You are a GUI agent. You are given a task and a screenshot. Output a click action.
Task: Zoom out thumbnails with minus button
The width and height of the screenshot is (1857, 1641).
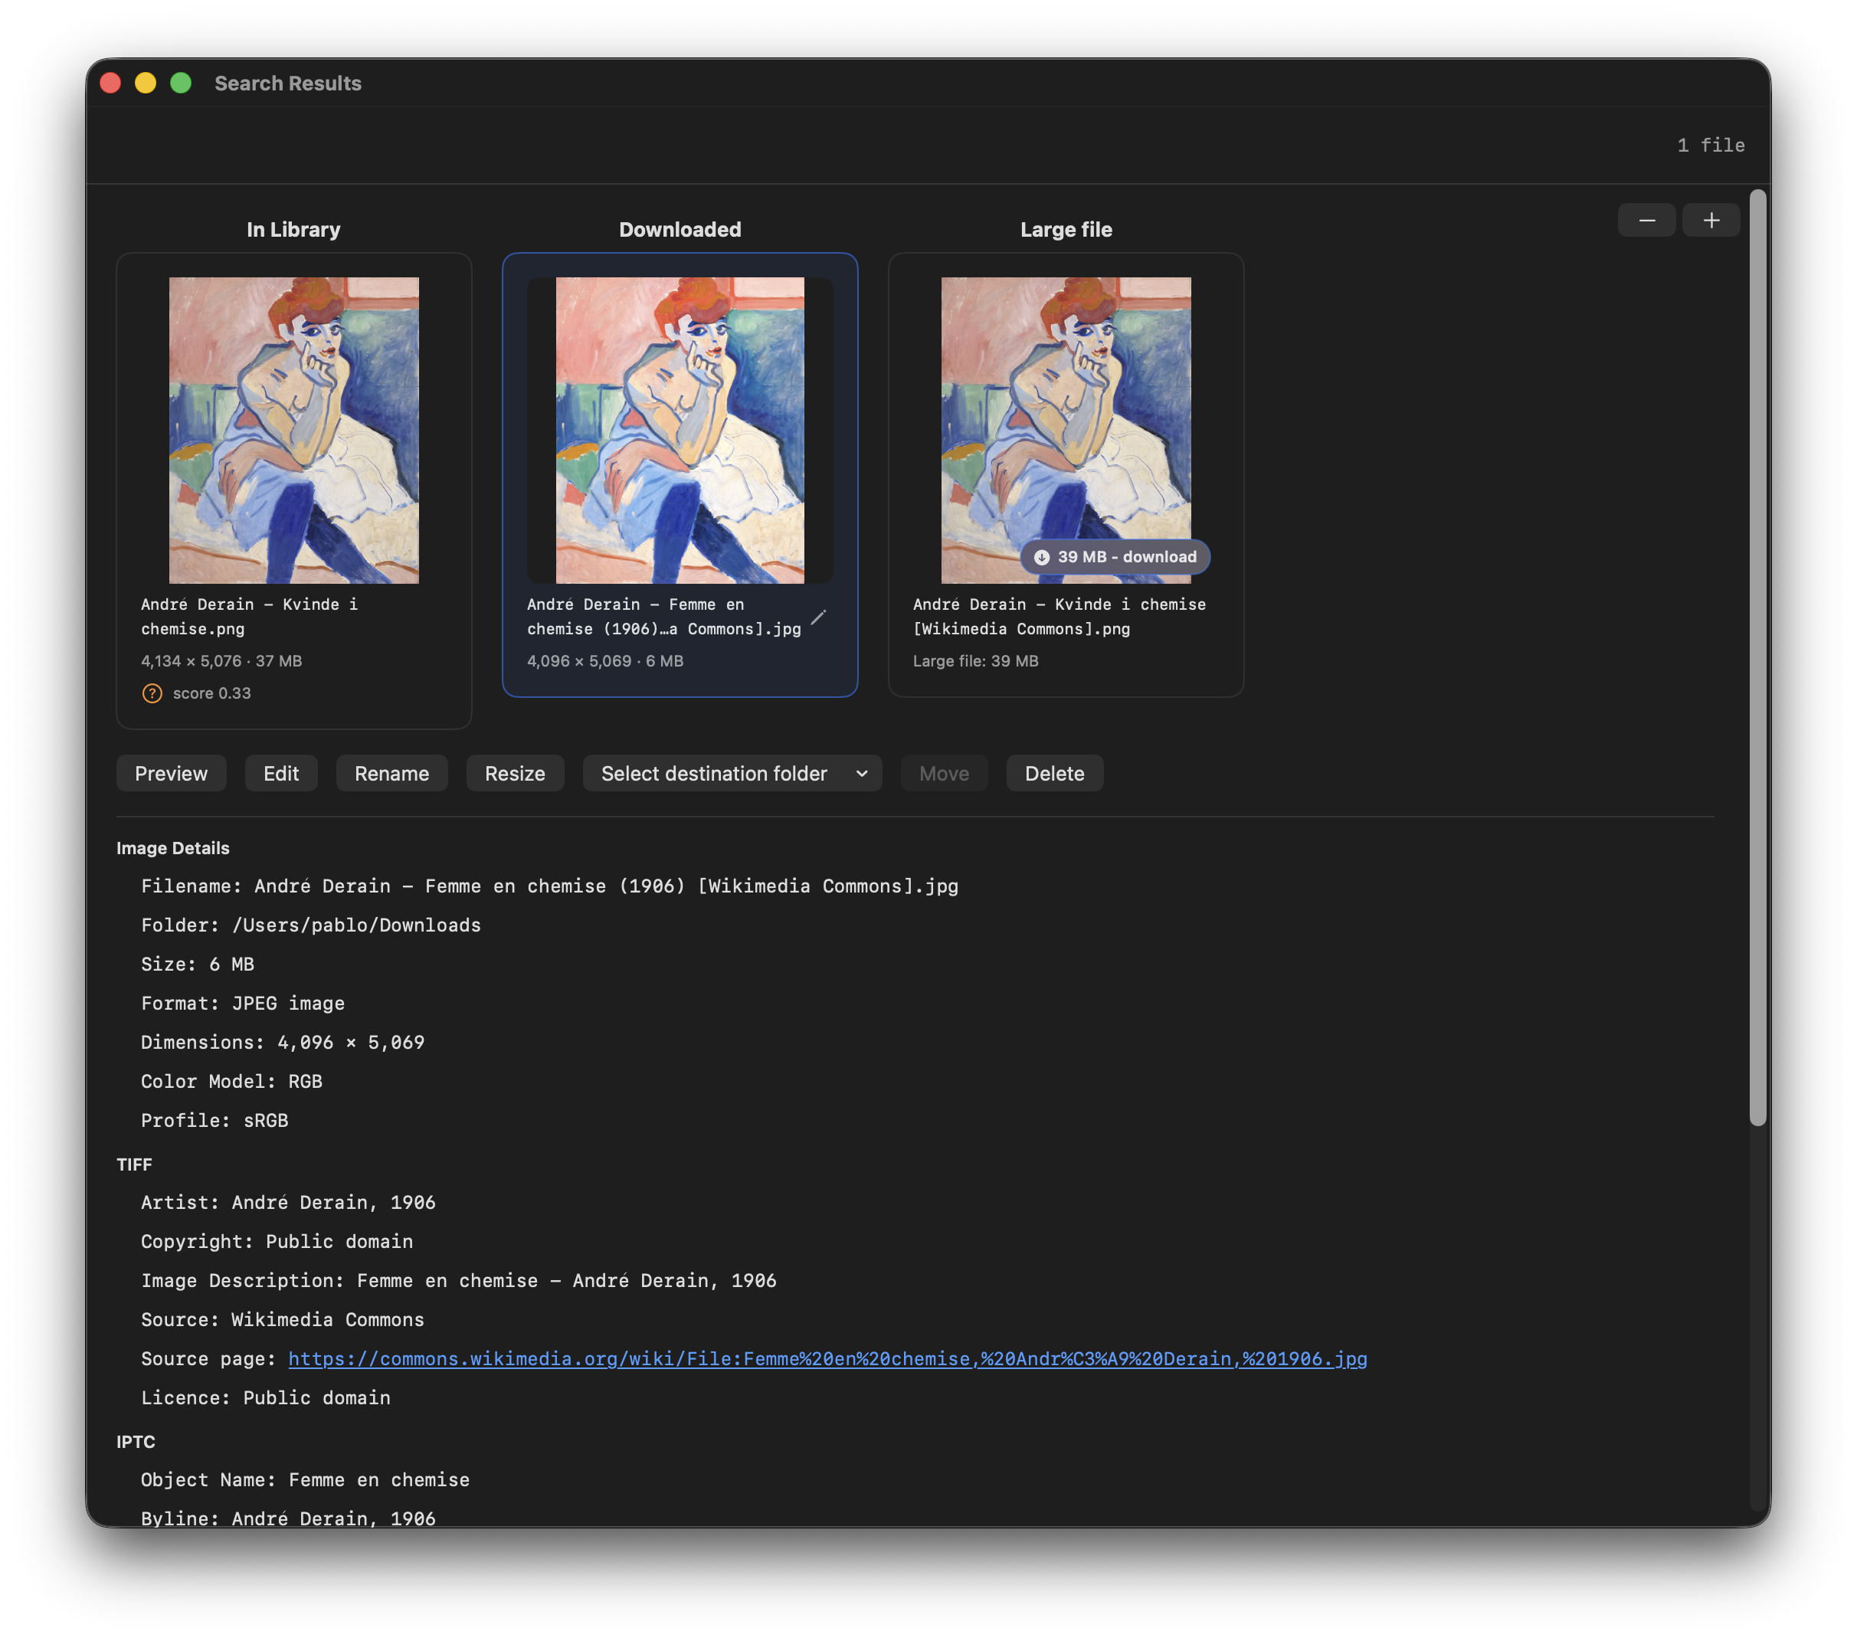(1646, 220)
